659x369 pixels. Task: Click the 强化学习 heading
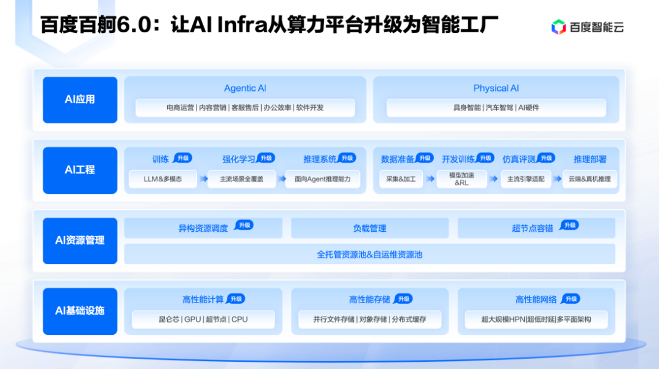[x=239, y=159]
